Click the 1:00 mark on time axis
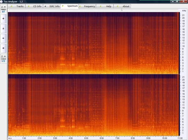188x140 pixels. (24, 138)
